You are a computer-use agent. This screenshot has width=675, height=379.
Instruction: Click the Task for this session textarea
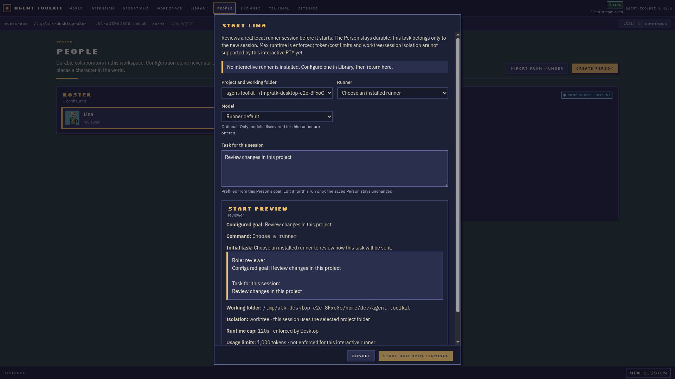335,168
